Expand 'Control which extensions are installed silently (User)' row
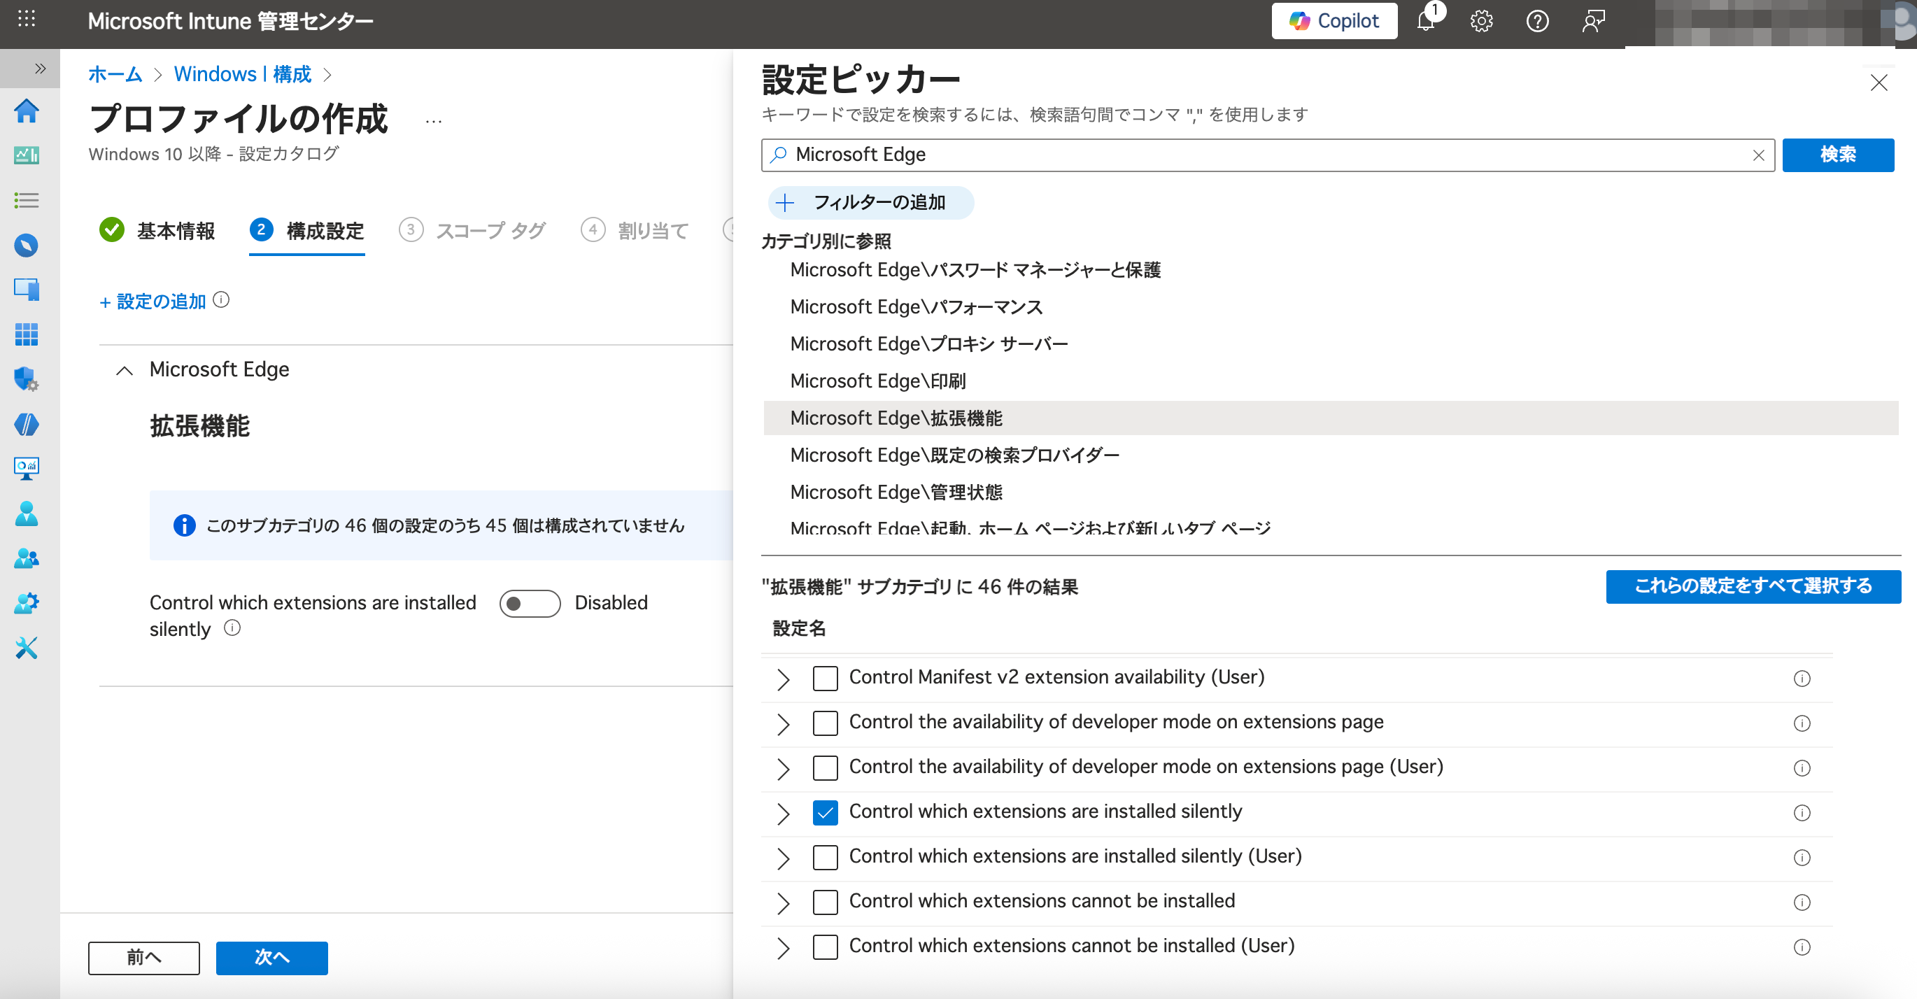Image resolution: width=1917 pixels, height=999 pixels. (782, 858)
